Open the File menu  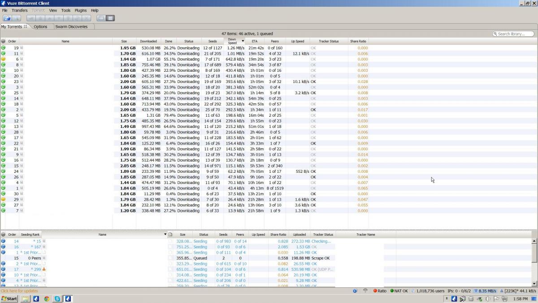4,10
